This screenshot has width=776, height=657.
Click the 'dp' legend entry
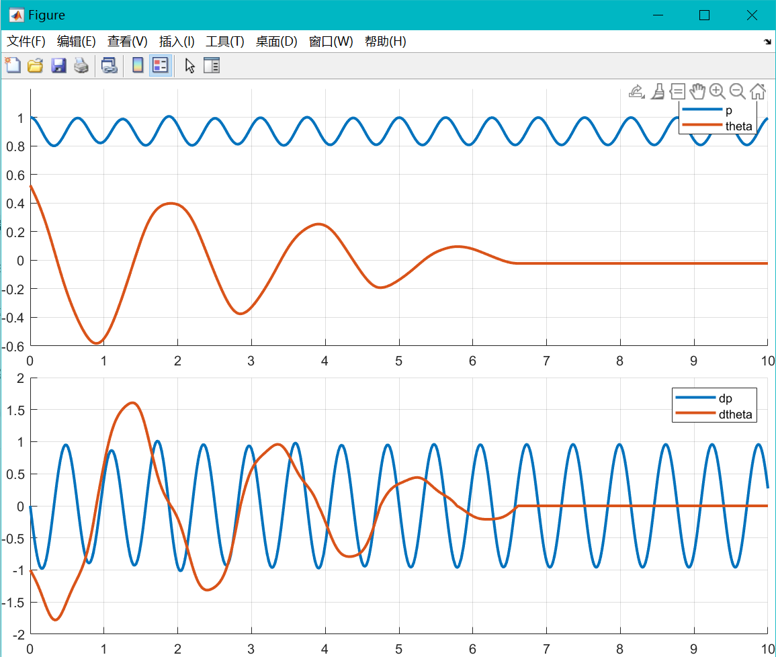pyautogui.click(x=703, y=398)
